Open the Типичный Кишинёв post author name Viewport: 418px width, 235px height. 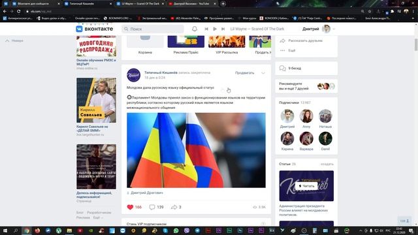coord(161,72)
